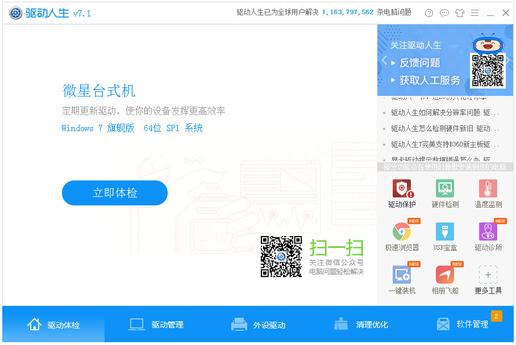
Task: Open 更多工具 plus icon
Action: (488, 275)
